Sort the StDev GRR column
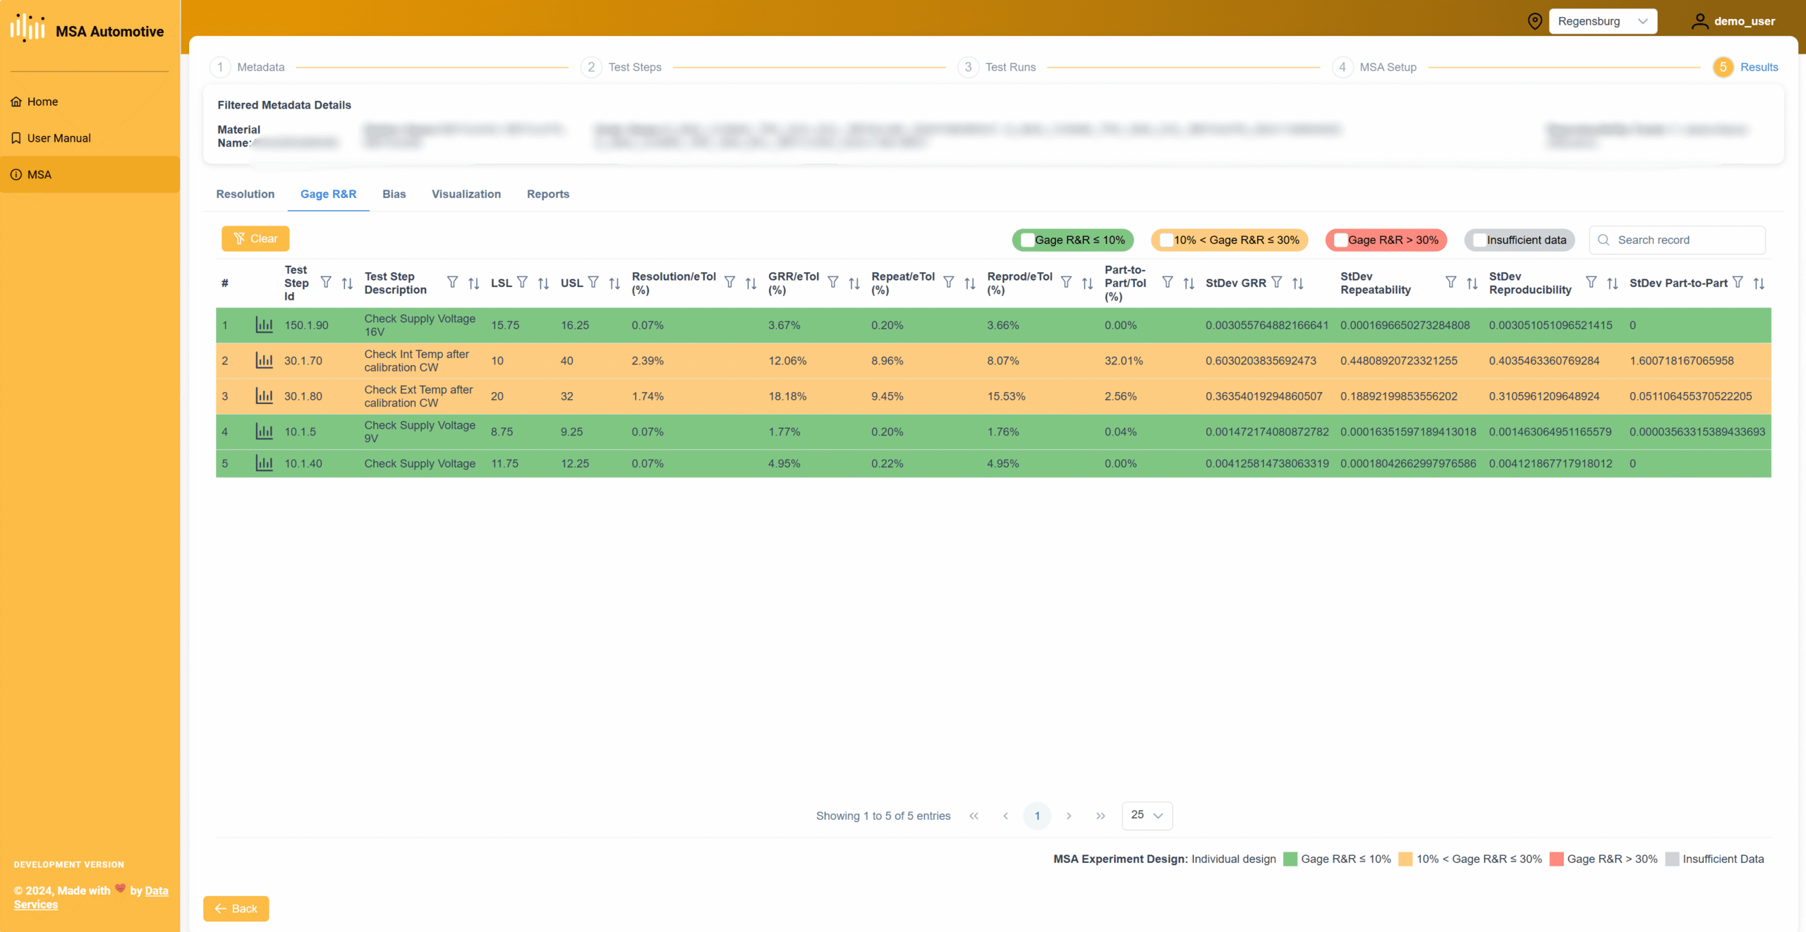1806x932 pixels. [x=1298, y=283]
